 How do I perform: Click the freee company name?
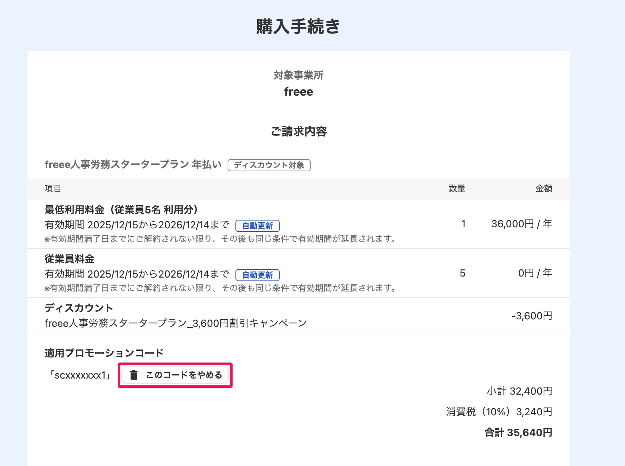pyautogui.click(x=299, y=92)
